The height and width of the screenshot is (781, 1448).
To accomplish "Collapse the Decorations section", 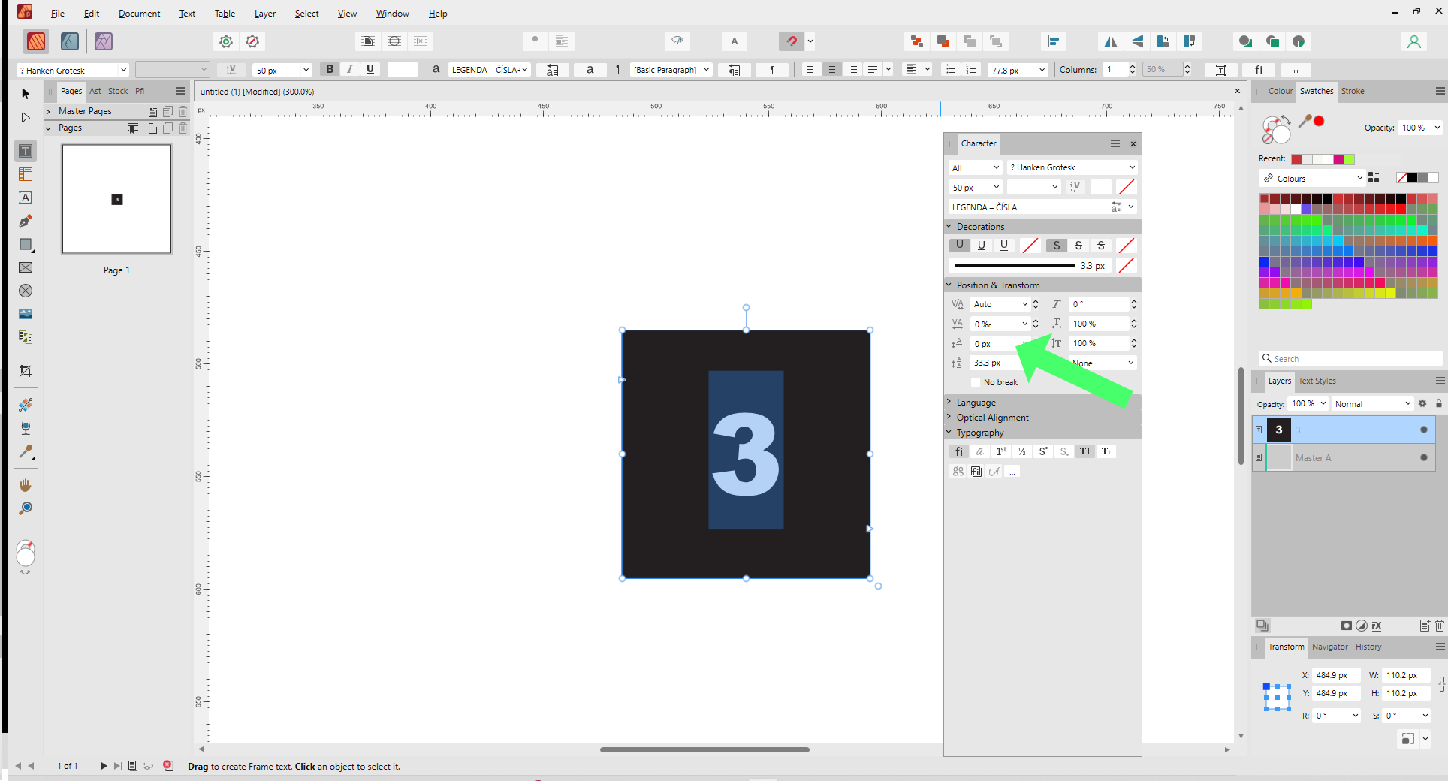I will 949,226.
